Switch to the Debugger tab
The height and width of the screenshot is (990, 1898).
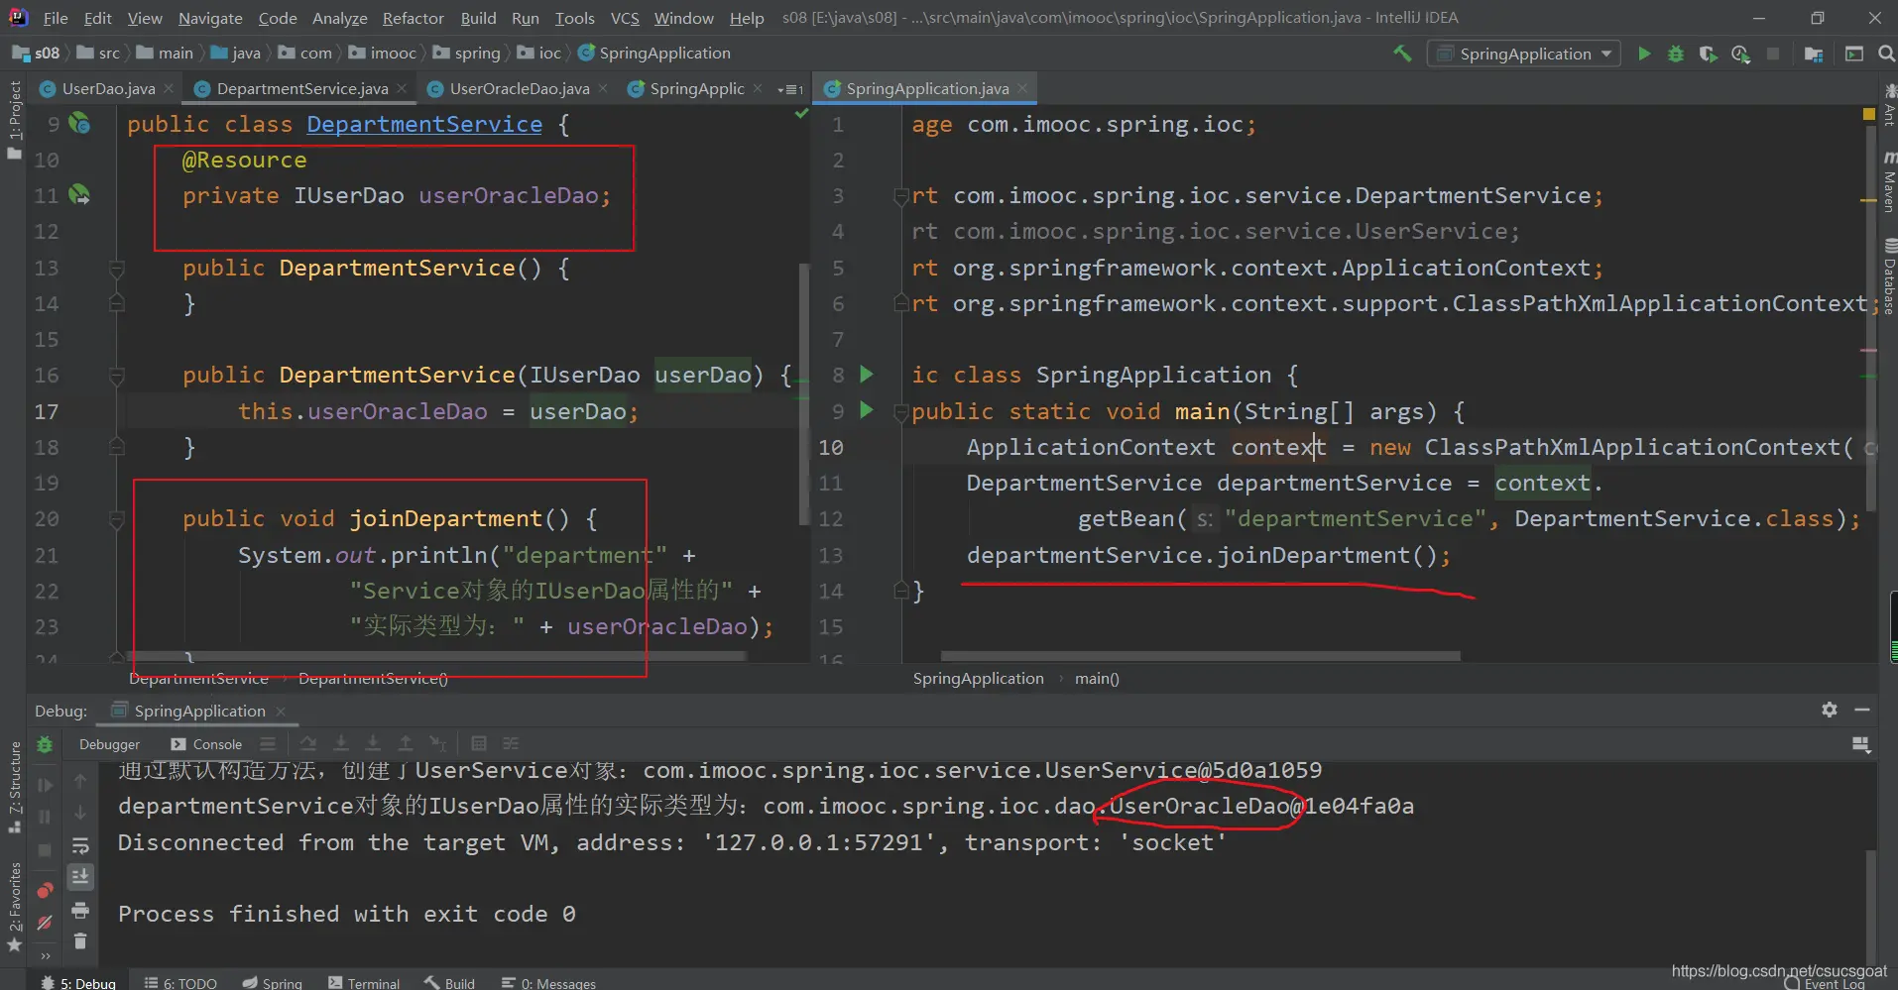109,744
